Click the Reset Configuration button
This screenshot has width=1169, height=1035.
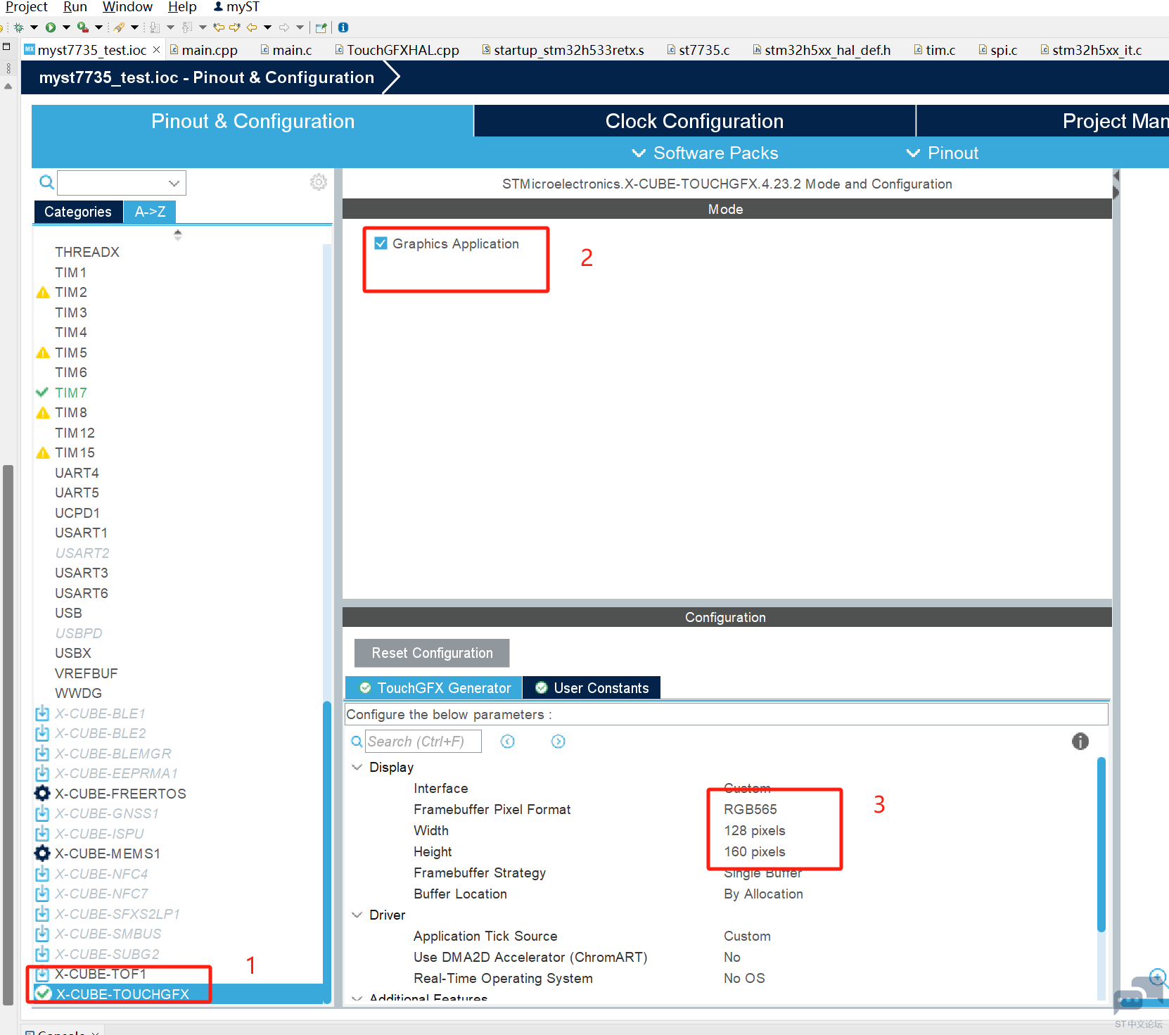[x=432, y=653]
